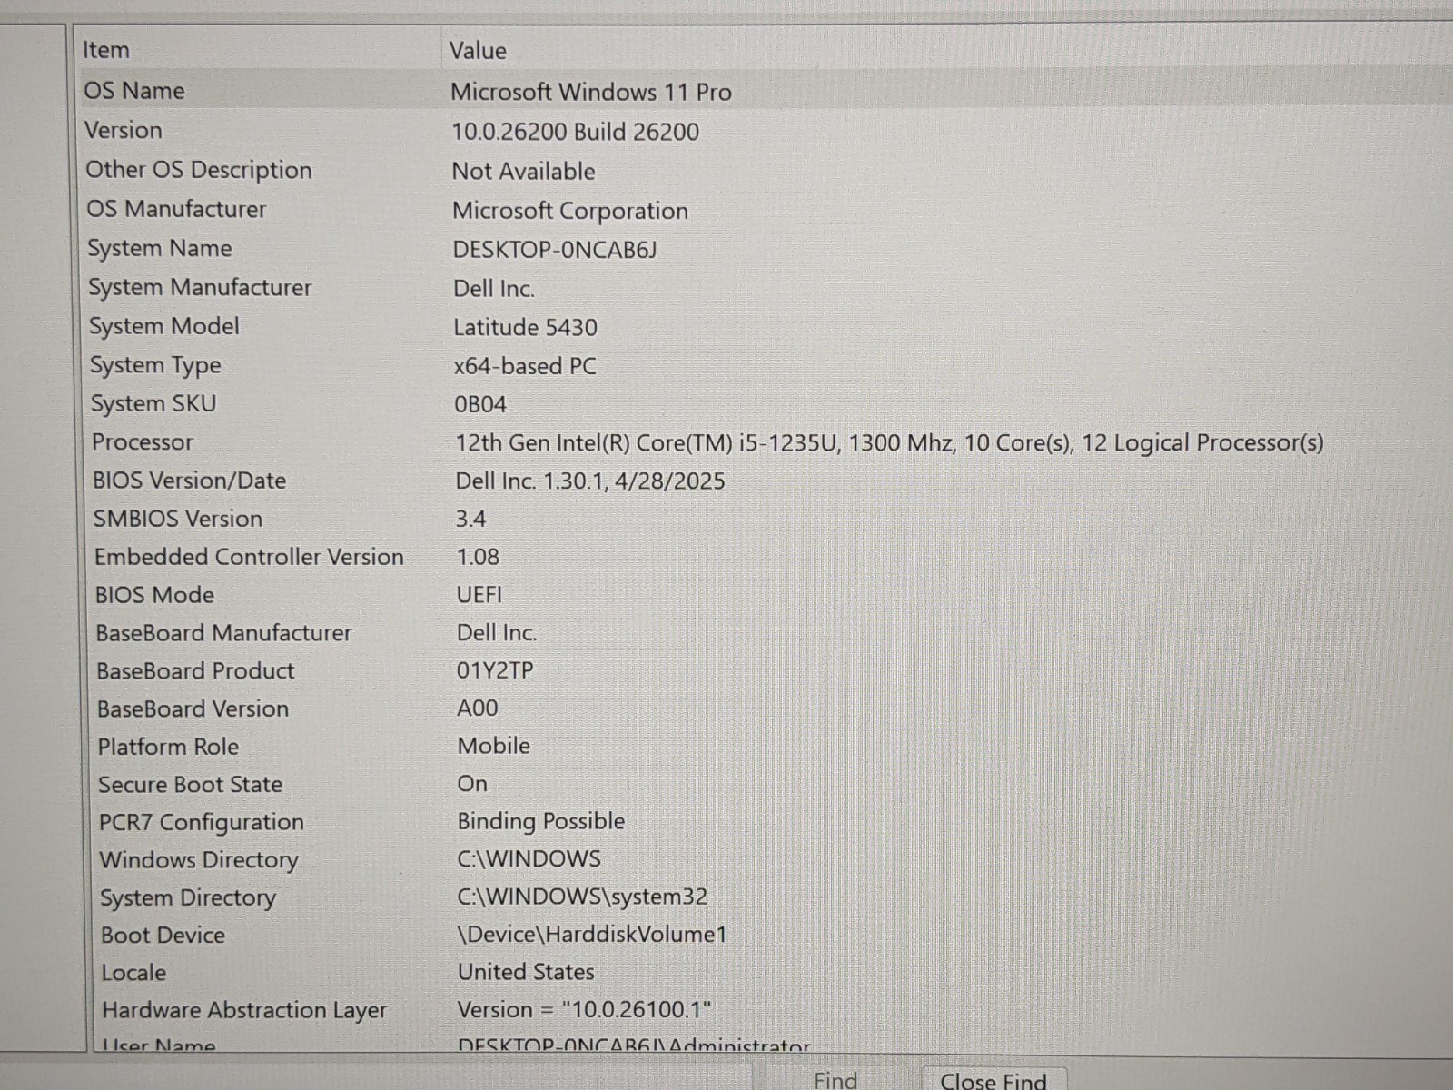Select the Windows Directory label

click(199, 860)
